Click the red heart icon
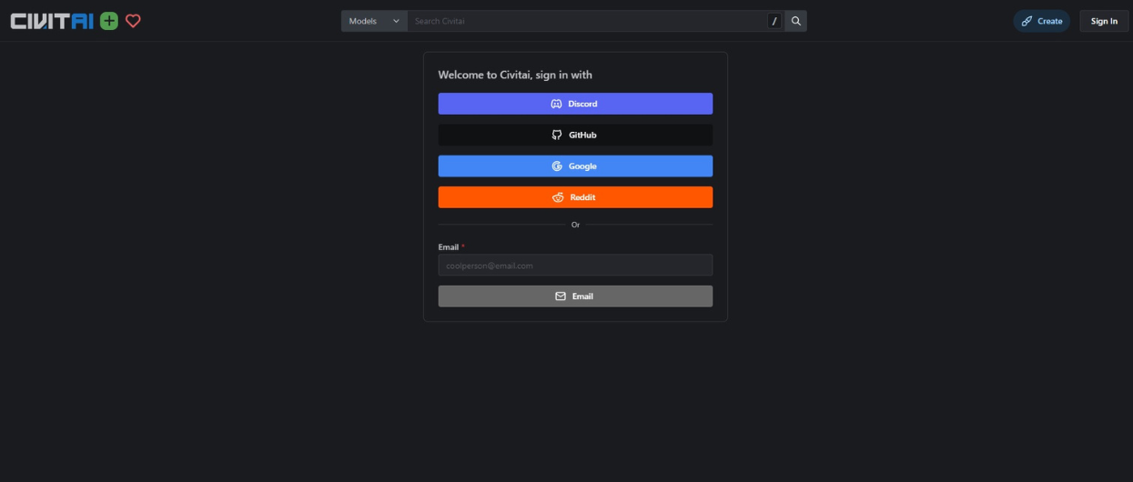Image resolution: width=1133 pixels, height=482 pixels. point(133,21)
